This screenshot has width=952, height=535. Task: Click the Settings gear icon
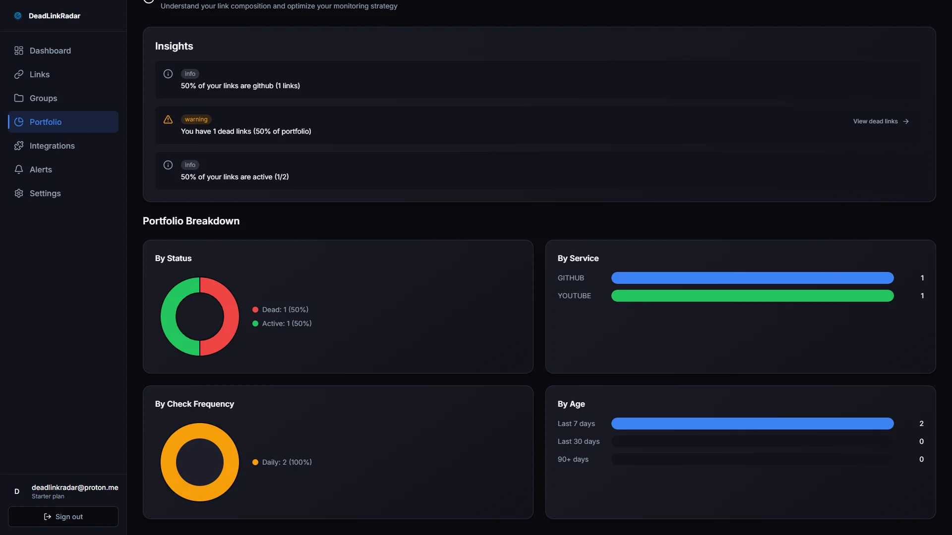pos(19,193)
